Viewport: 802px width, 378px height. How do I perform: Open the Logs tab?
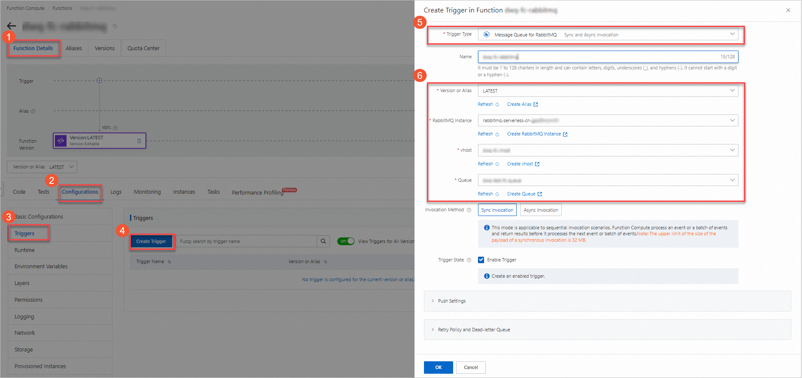point(116,192)
